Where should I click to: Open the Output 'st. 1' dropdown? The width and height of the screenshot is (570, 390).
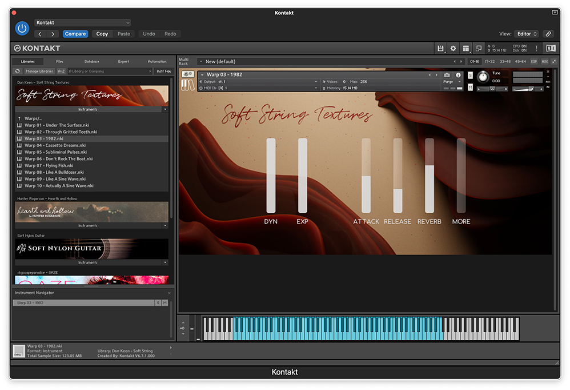[x=316, y=81]
